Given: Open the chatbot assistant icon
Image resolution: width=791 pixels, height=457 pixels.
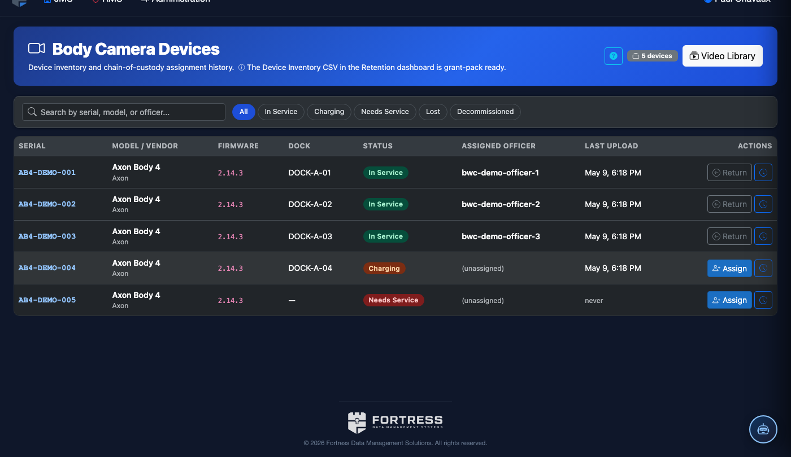Looking at the screenshot, I should pos(763,429).
